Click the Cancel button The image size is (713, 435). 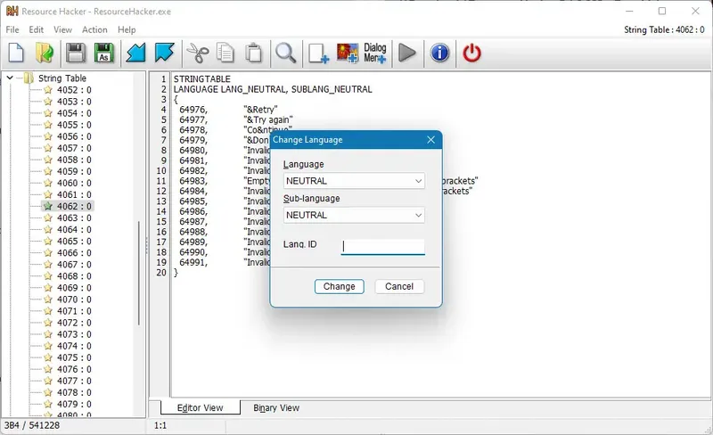tap(399, 286)
